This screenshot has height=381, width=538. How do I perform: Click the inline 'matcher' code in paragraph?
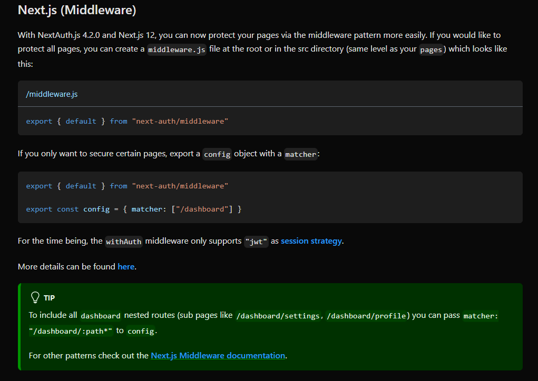pyautogui.click(x=300, y=154)
